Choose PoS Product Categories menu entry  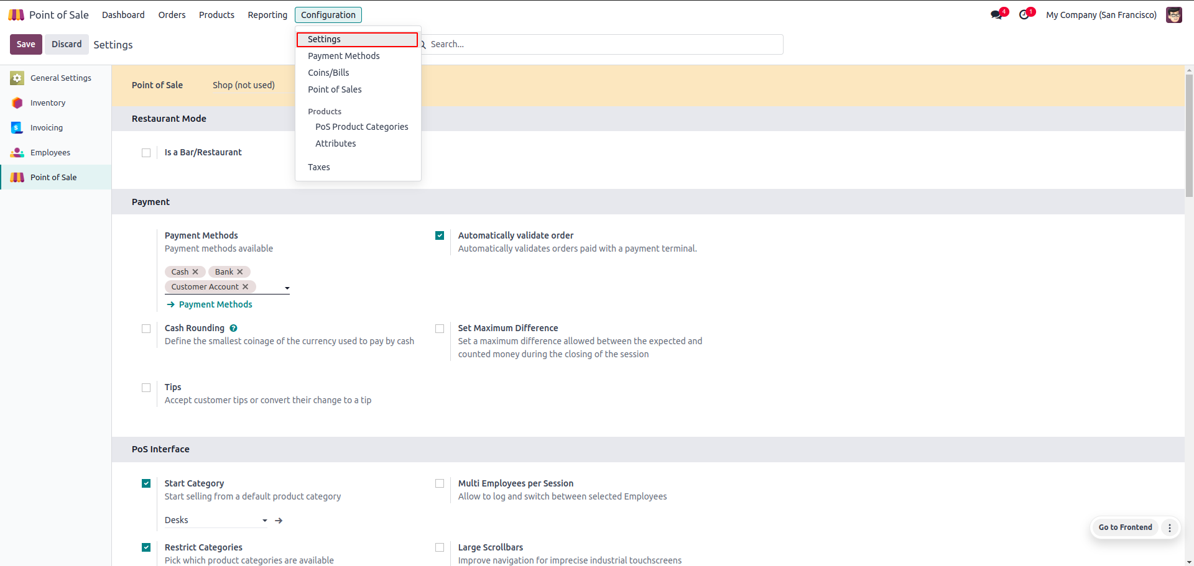coord(361,127)
